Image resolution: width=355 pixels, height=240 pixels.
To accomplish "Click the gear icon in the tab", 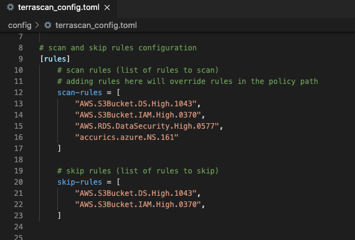I will [10, 7].
